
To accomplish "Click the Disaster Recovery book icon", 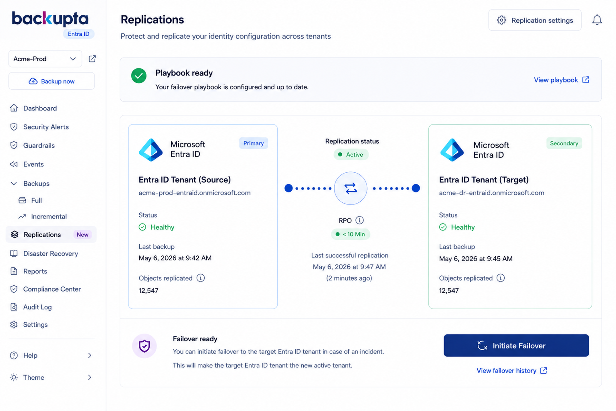I will (x=14, y=254).
